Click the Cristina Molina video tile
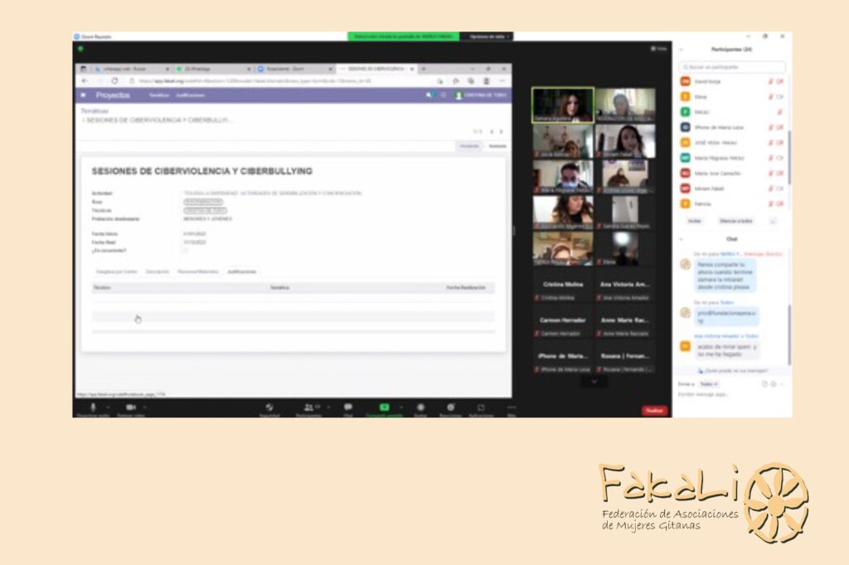The width and height of the screenshot is (849, 565). click(563, 286)
